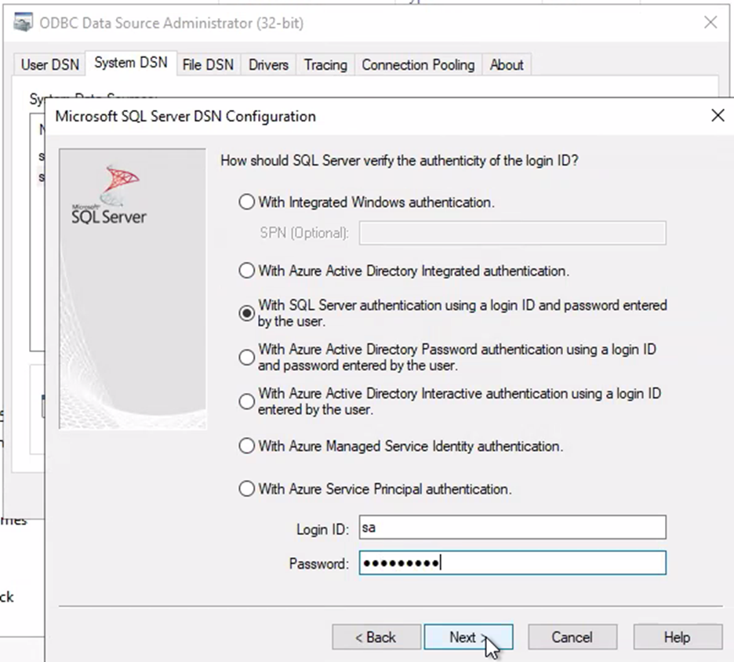Viewport: 734px width, 662px height.
Task: Select Integrated Windows authentication option
Action: (x=246, y=202)
